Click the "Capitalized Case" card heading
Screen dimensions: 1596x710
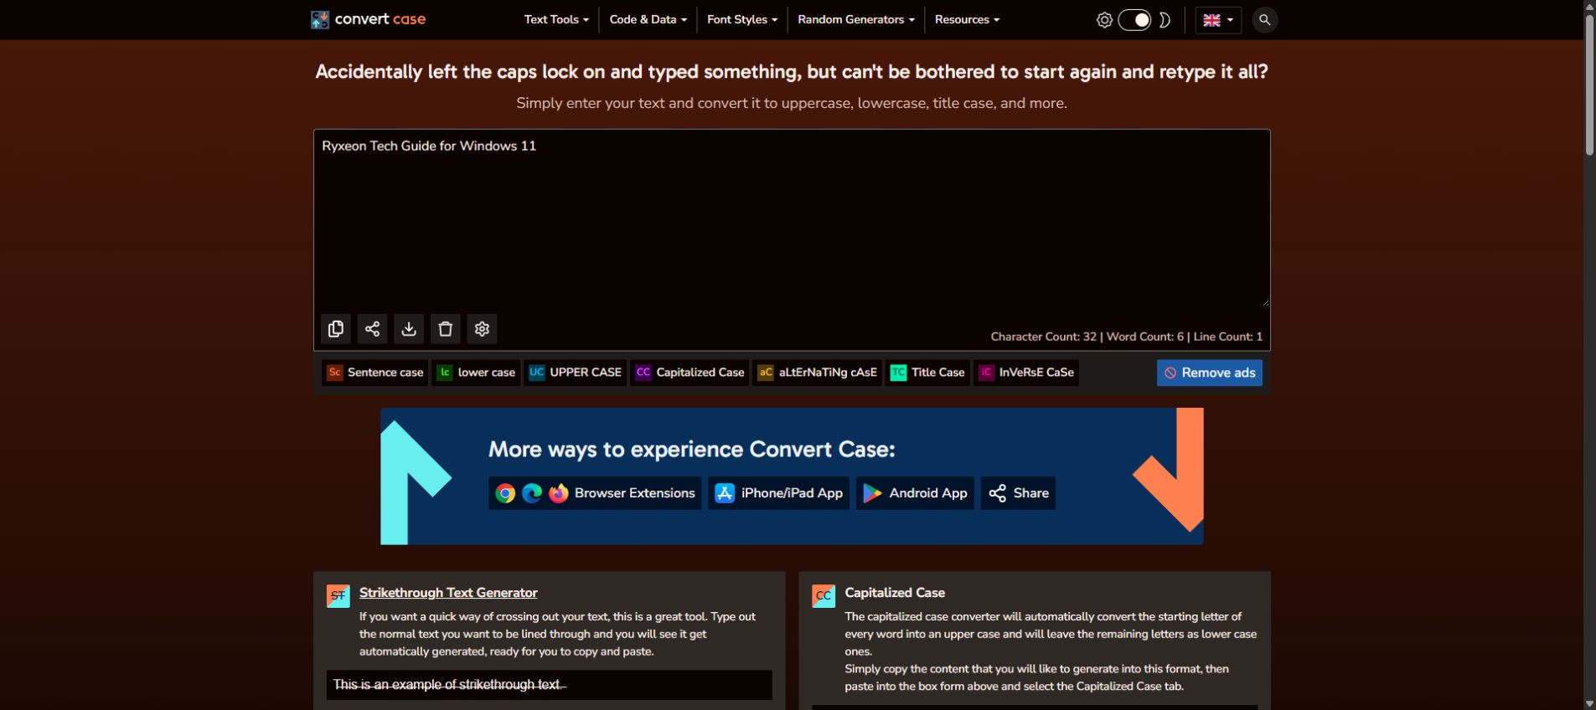coord(895,593)
